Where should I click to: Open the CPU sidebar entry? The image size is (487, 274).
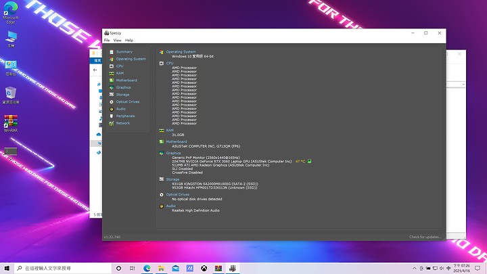click(x=120, y=66)
